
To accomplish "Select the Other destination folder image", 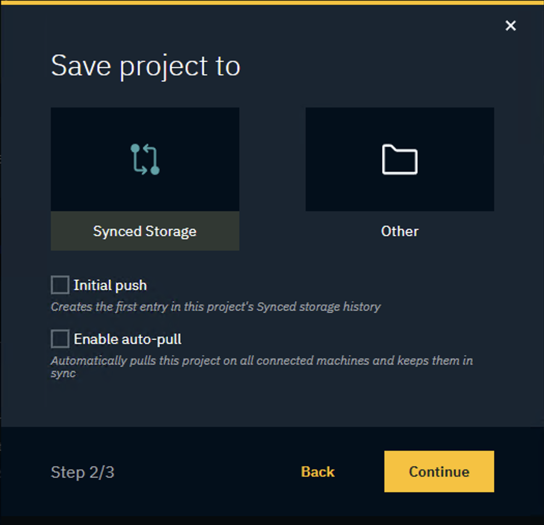I will (x=399, y=158).
